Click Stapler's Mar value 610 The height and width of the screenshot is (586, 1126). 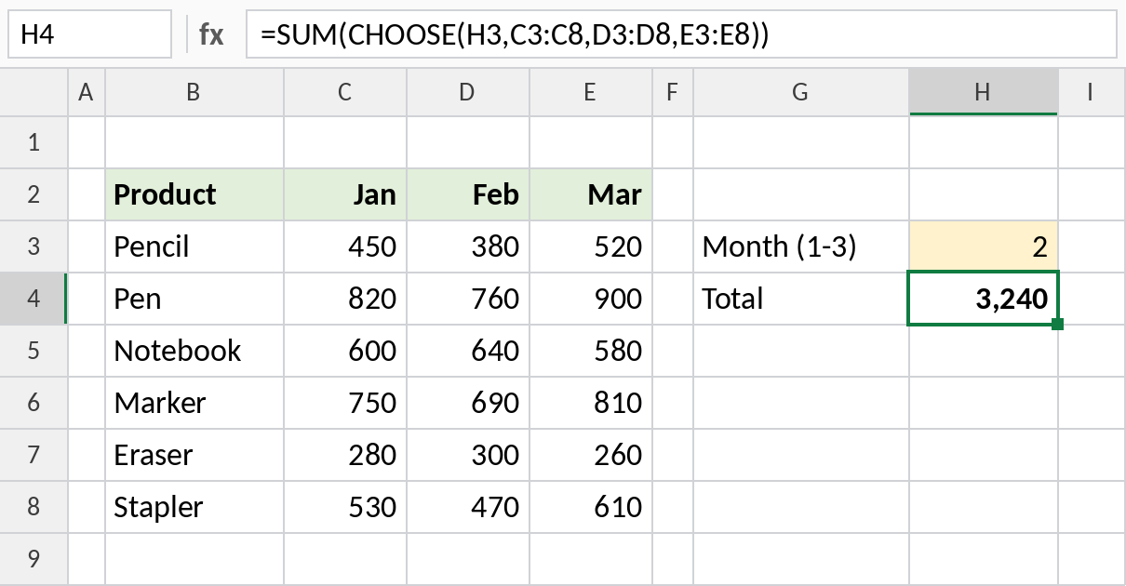tap(591, 507)
